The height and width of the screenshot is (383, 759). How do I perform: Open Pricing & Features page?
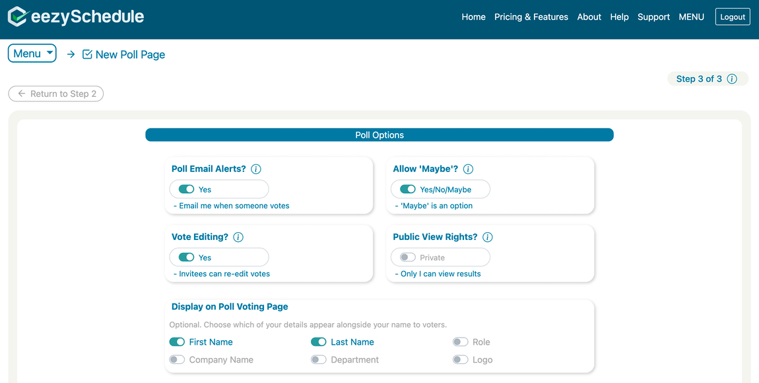point(531,17)
